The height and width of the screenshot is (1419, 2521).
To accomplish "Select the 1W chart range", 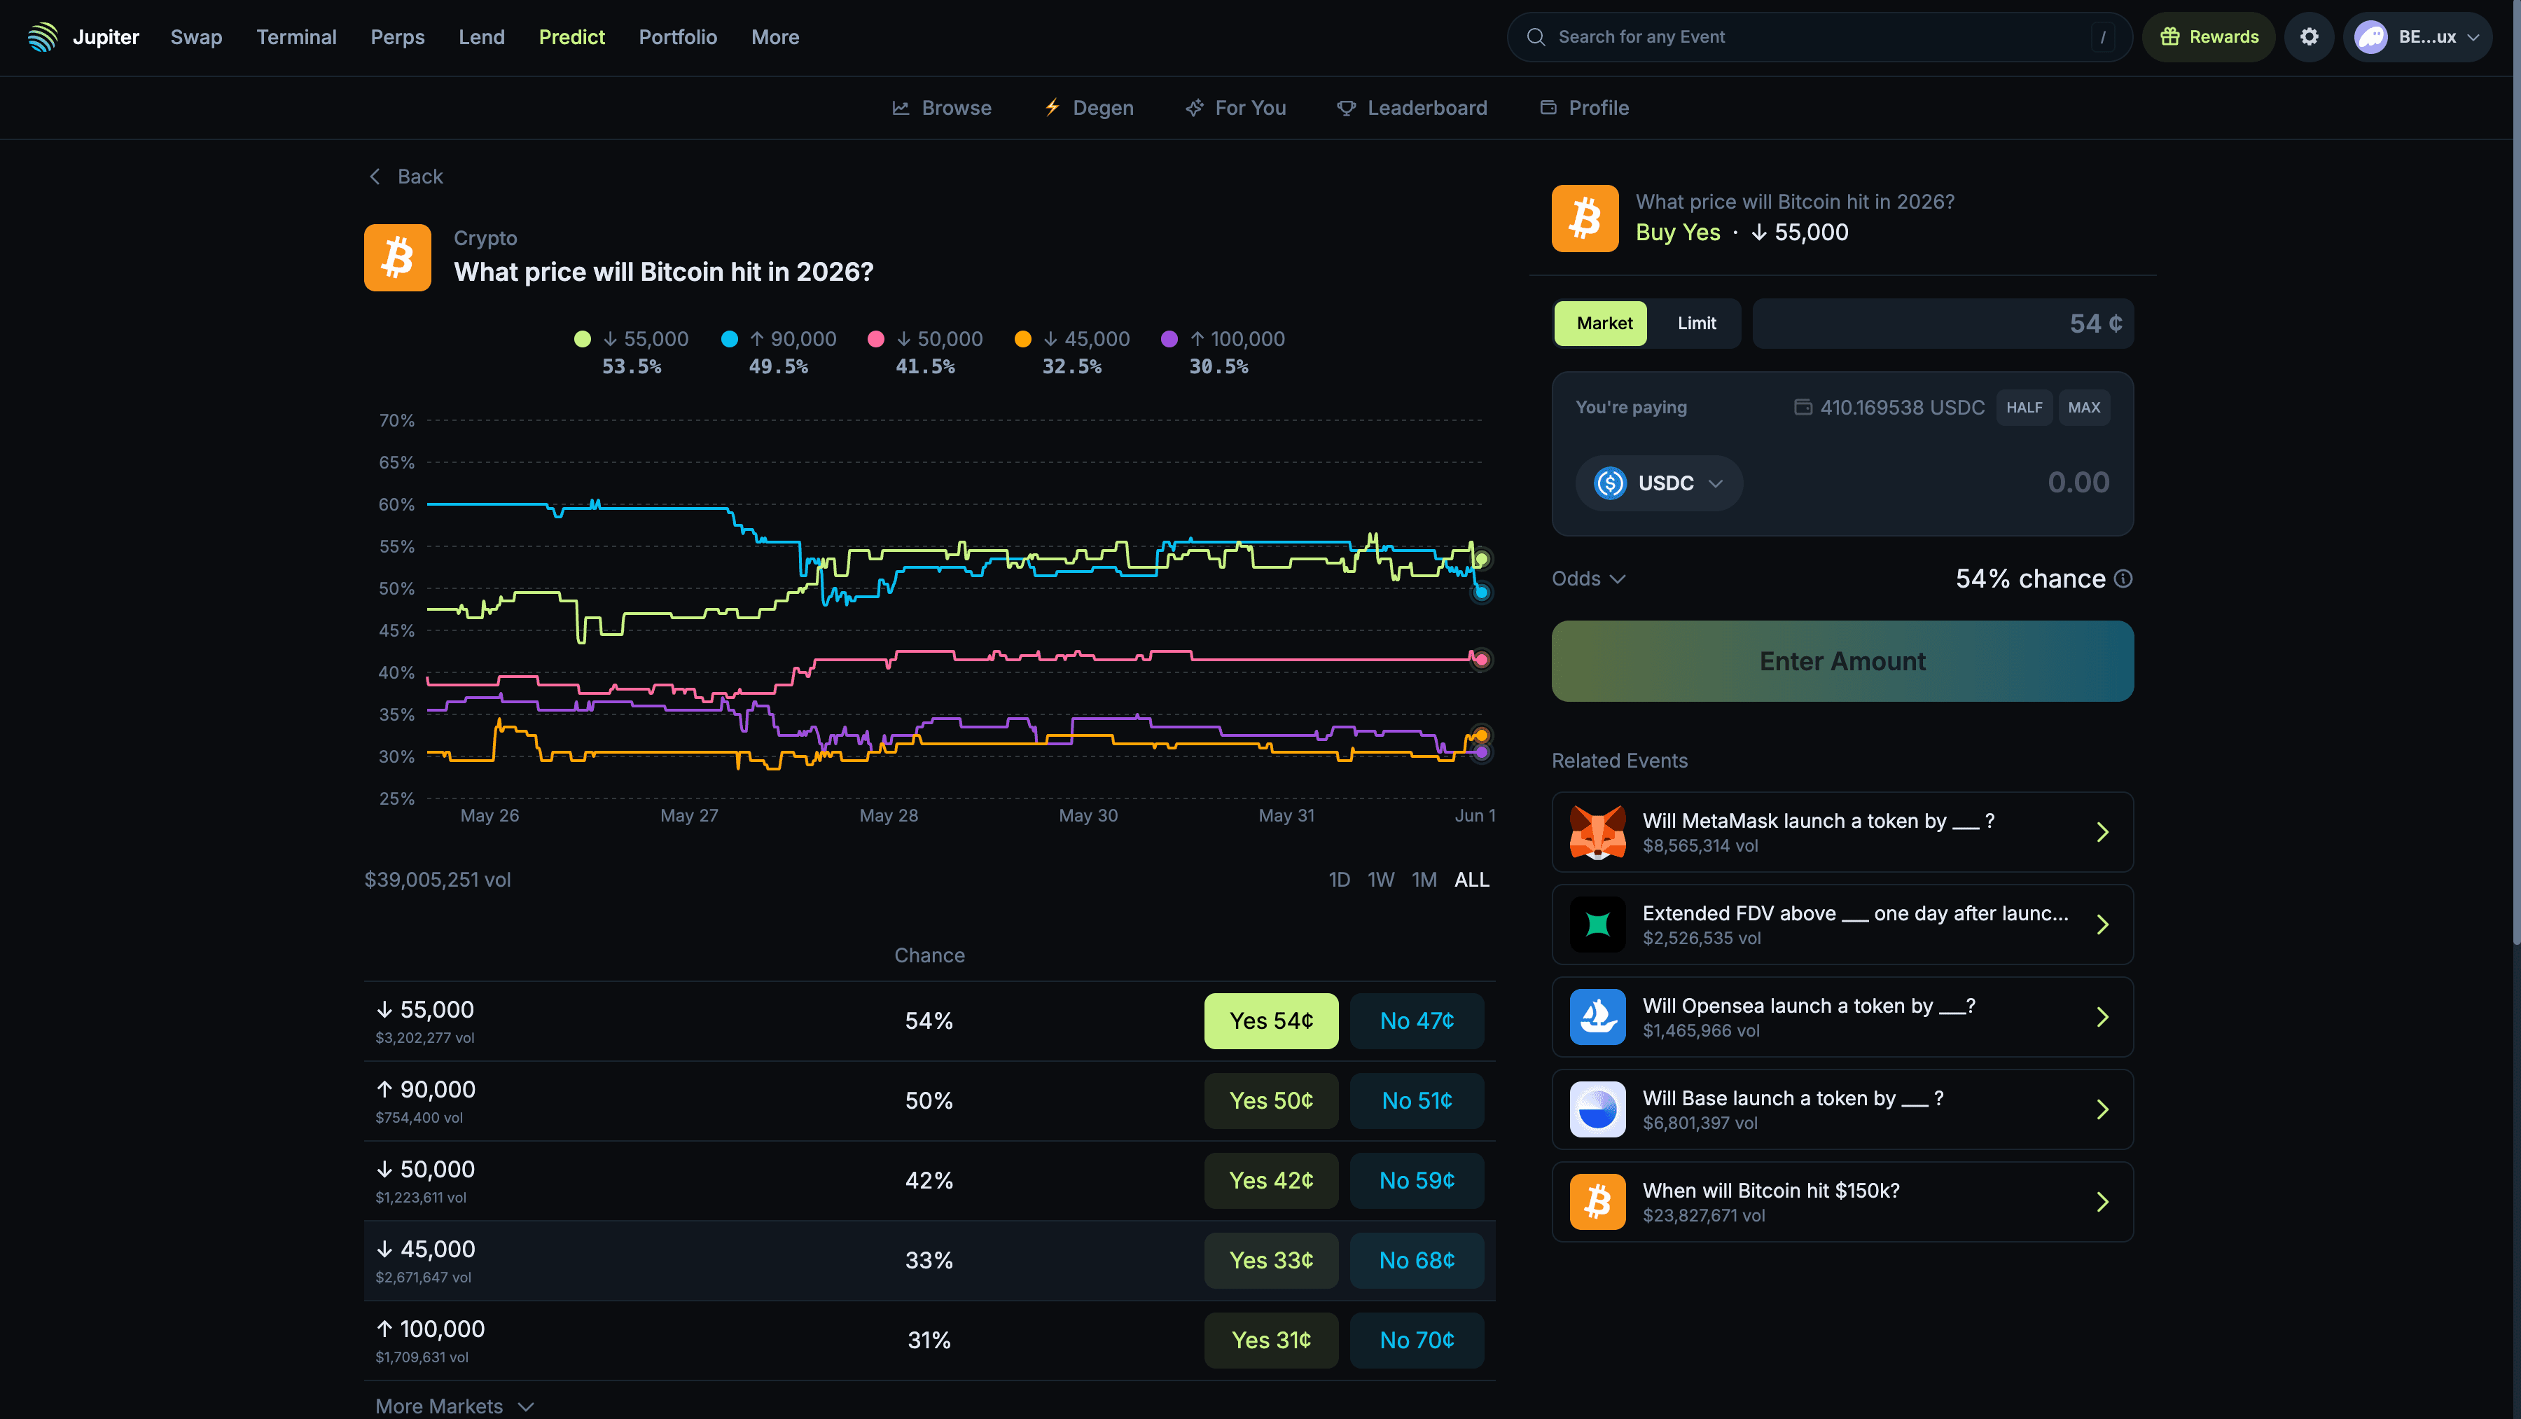I will [x=1381, y=880].
